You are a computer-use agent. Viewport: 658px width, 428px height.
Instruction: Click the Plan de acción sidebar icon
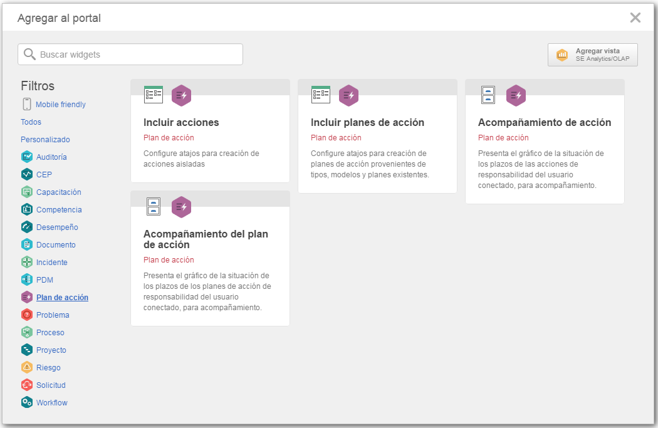(x=27, y=298)
